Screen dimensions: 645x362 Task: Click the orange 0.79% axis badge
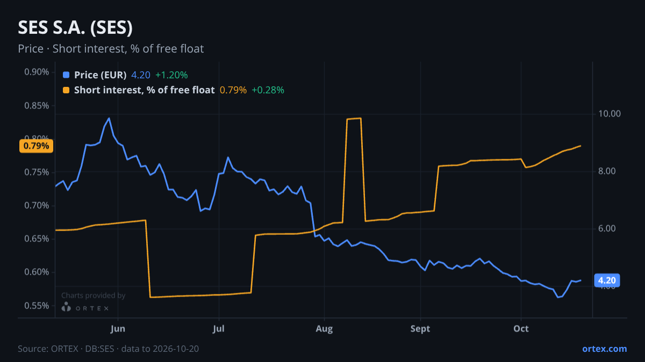(36, 146)
